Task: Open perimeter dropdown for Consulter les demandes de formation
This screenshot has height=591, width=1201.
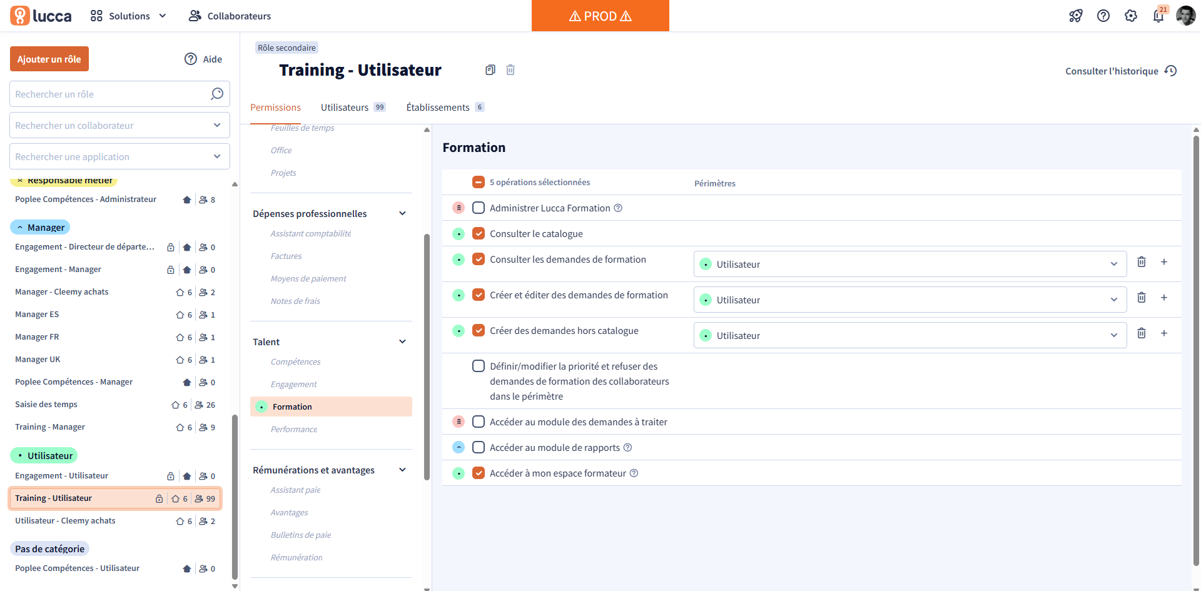Action: [910, 264]
